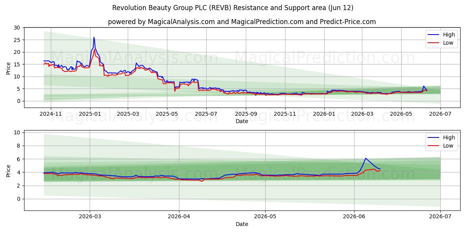The width and height of the screenshot is (466, 233).
Task: Click the '30' price tick on top chart
Action: coord(16,28)
